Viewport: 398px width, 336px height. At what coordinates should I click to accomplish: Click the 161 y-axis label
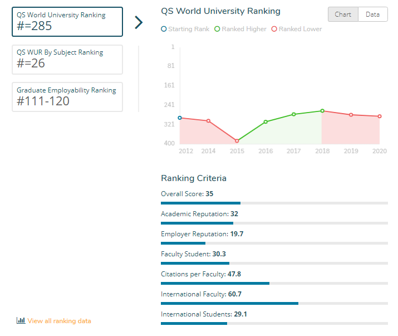click(169, 85)
